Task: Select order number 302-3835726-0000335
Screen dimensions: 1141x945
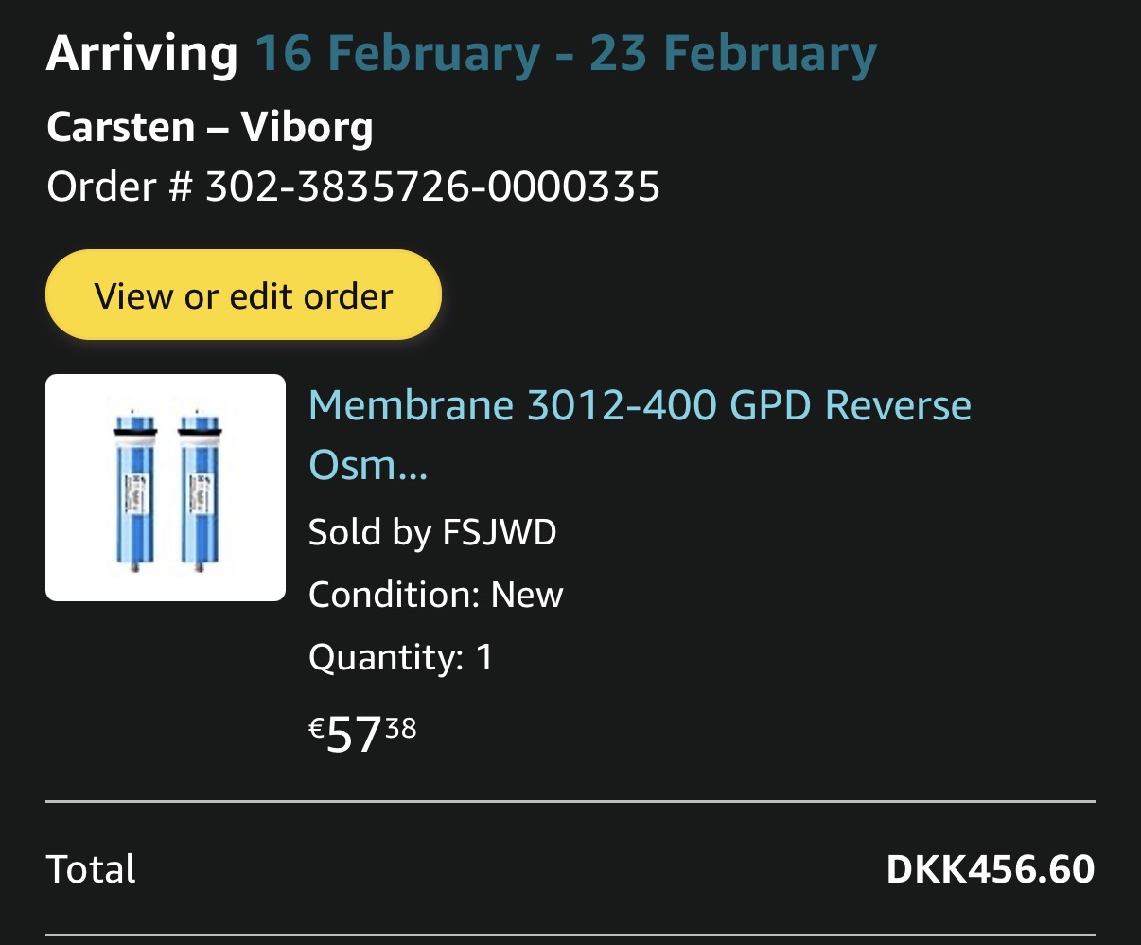Action: pos(432,187)
